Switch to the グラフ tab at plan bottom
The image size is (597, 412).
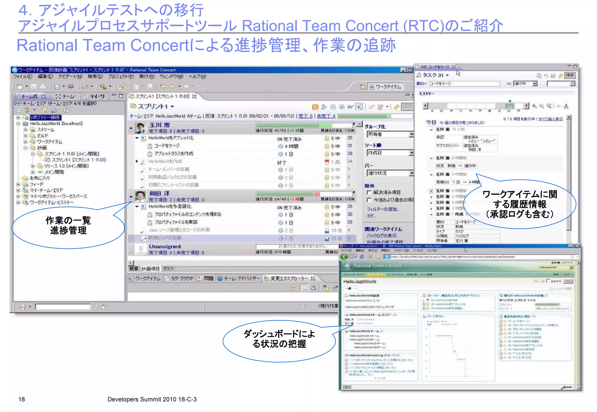168,269
